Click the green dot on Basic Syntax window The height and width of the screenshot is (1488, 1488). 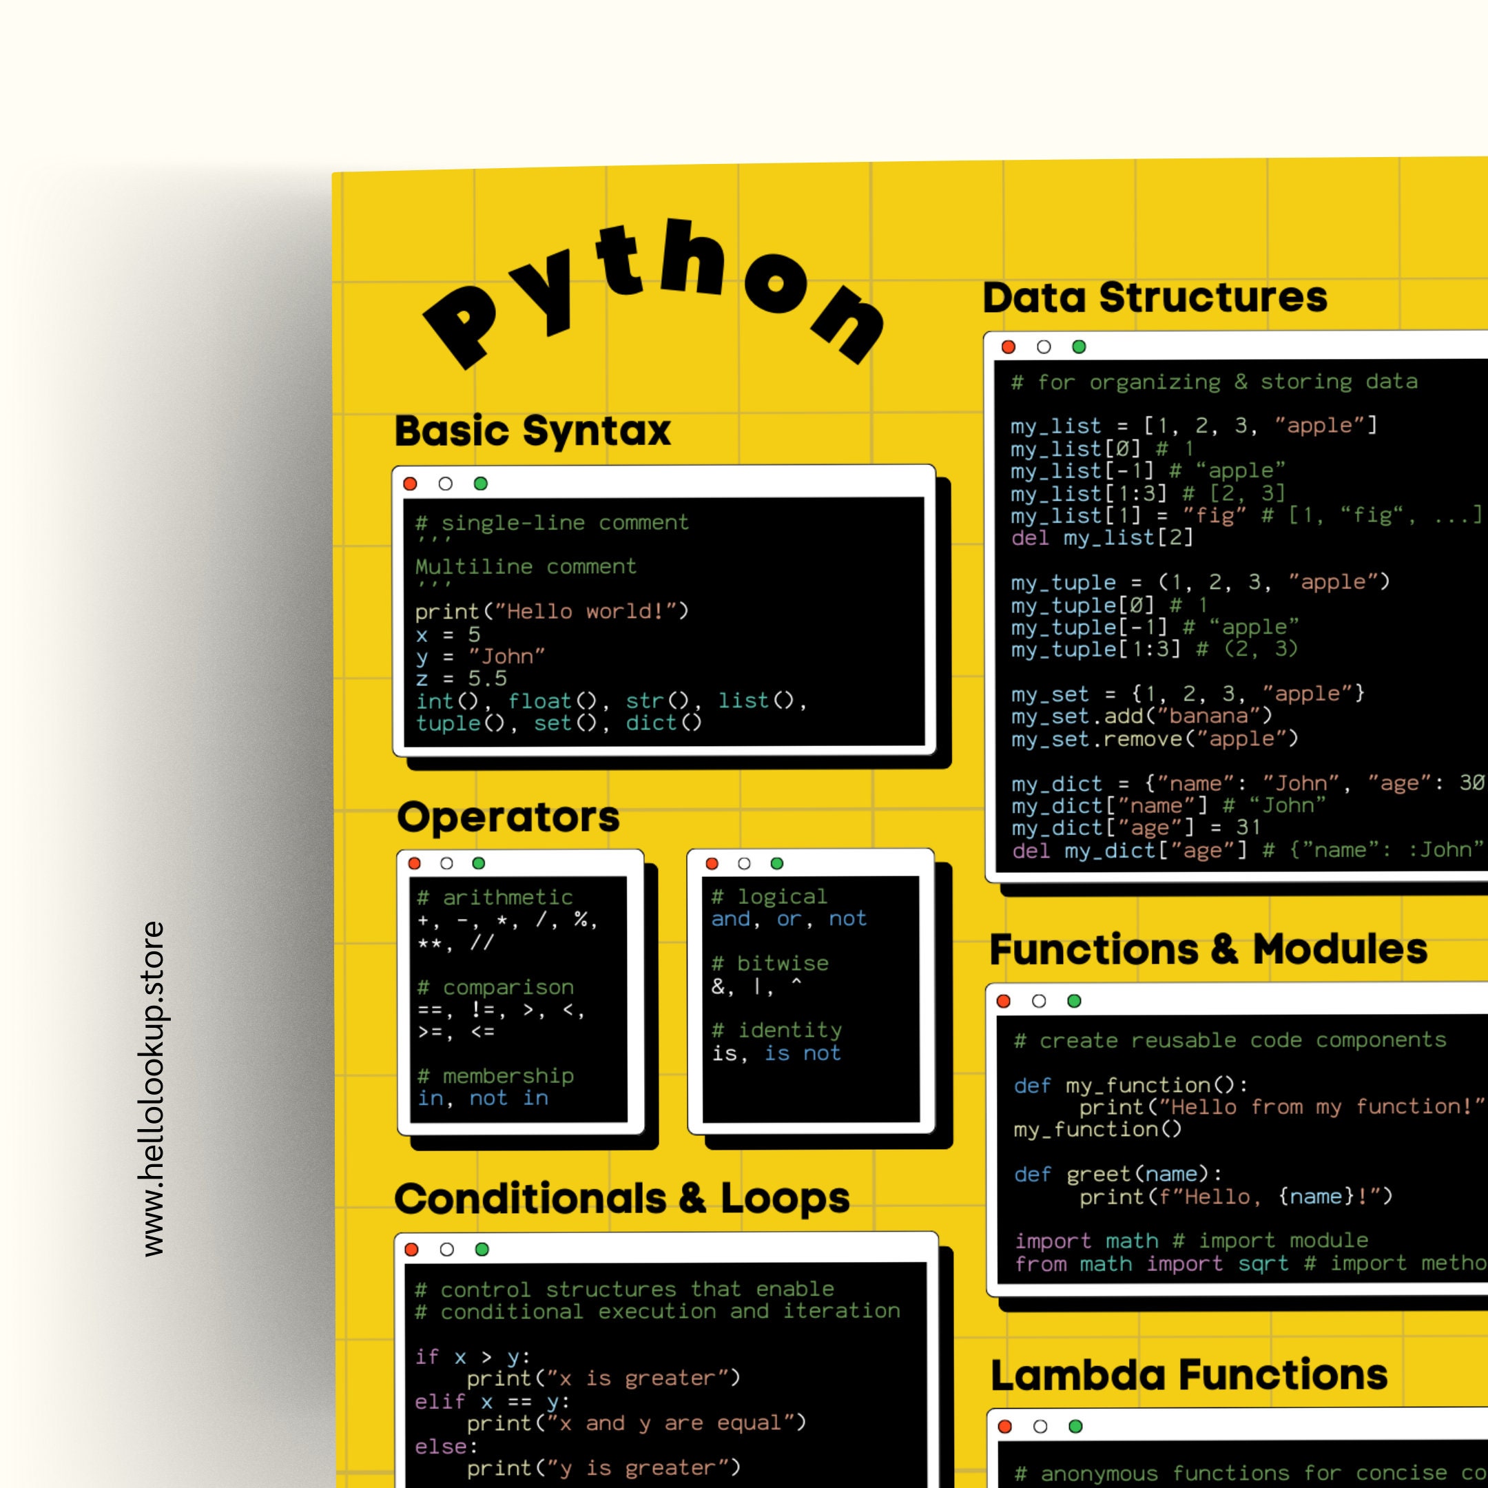481,484
